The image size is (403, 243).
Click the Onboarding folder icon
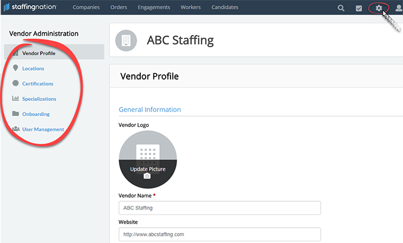point(15,113)
